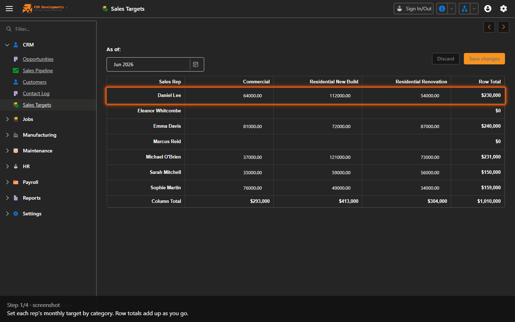The height and width of the screenshot is (322, 515).
Task: Expand the Payroll section chevron
Action: (x=7, y=182)
